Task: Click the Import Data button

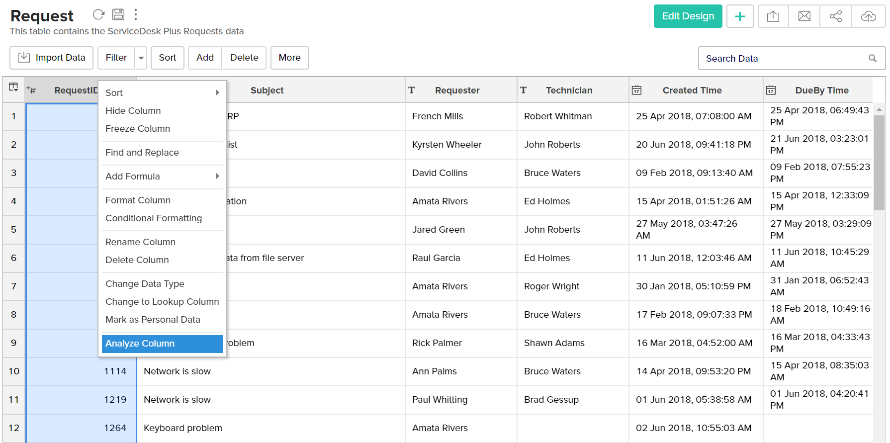Action: click(52, 58)
